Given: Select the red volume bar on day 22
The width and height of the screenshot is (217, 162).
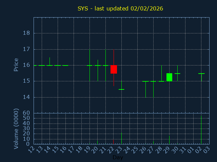Looking at the screenshot, I should [114, 142].
